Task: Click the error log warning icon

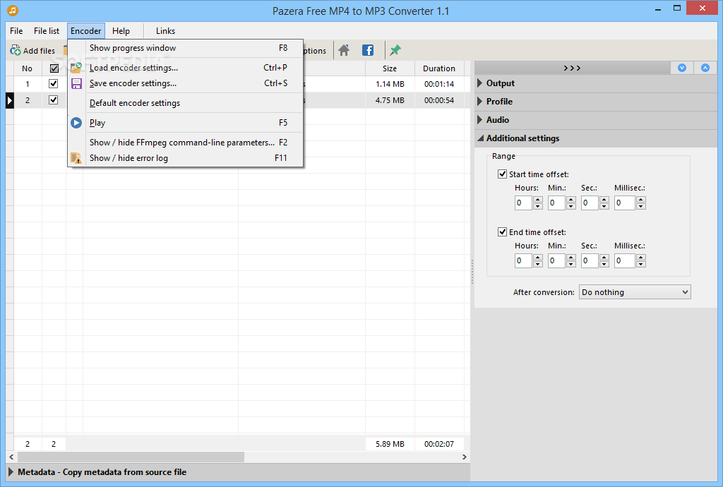Action: (x=76, y=158)
